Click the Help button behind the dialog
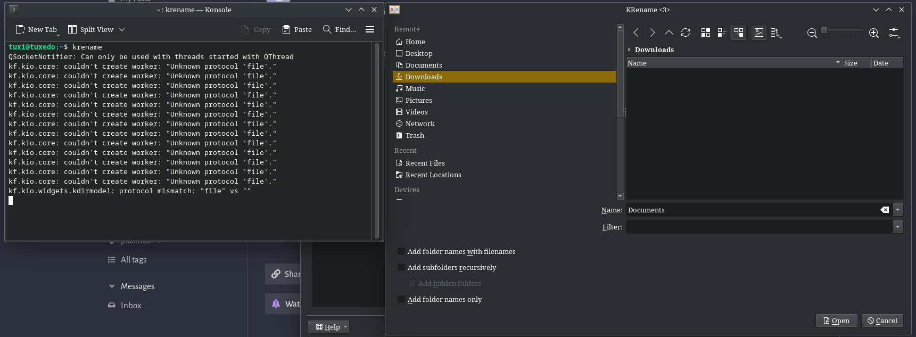 [328, 327]
